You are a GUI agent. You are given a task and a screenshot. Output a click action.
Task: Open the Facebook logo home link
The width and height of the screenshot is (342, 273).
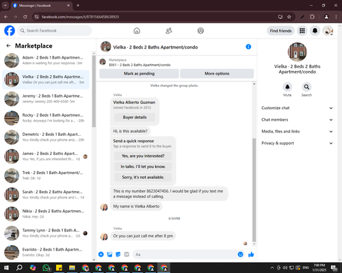(10, 31)
